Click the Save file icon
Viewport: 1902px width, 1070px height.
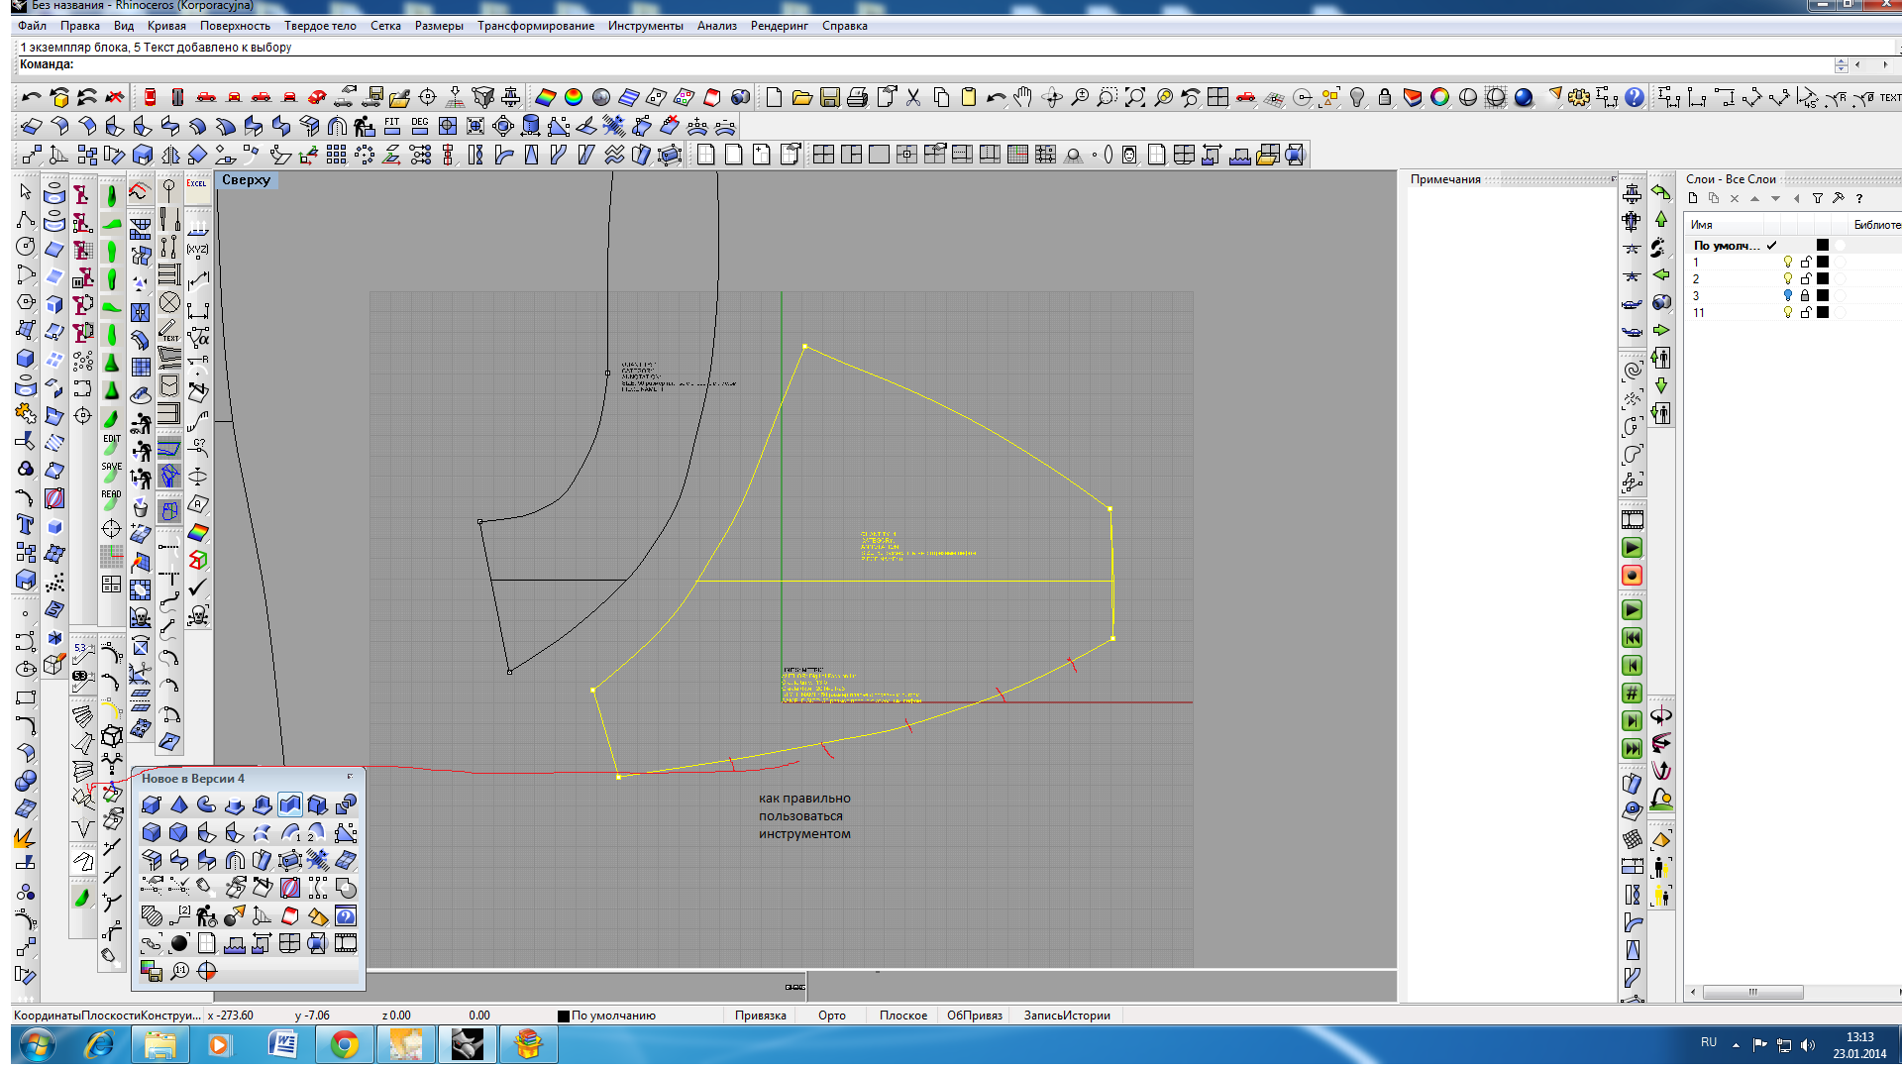(830, 97)
